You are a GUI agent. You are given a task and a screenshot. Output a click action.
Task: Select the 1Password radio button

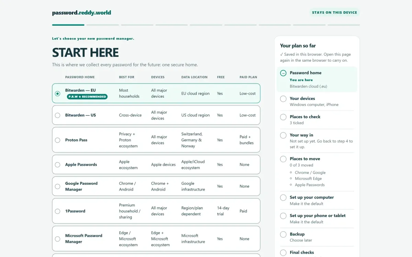57,211
